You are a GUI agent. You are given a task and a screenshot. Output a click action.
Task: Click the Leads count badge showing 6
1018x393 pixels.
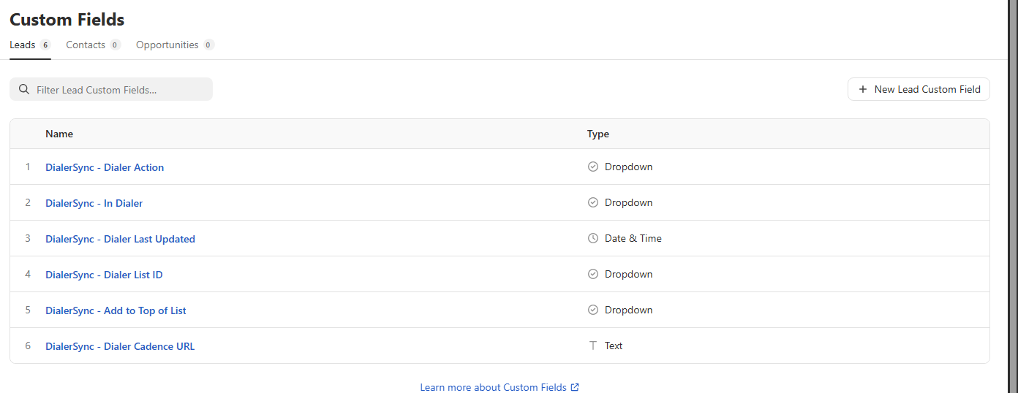(x=45, y=45)
